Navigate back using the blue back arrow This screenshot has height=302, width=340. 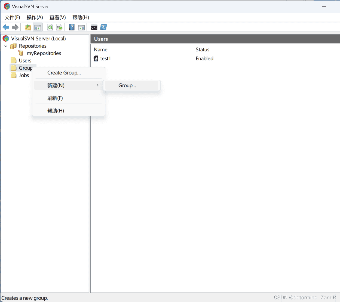click(6, 27)
